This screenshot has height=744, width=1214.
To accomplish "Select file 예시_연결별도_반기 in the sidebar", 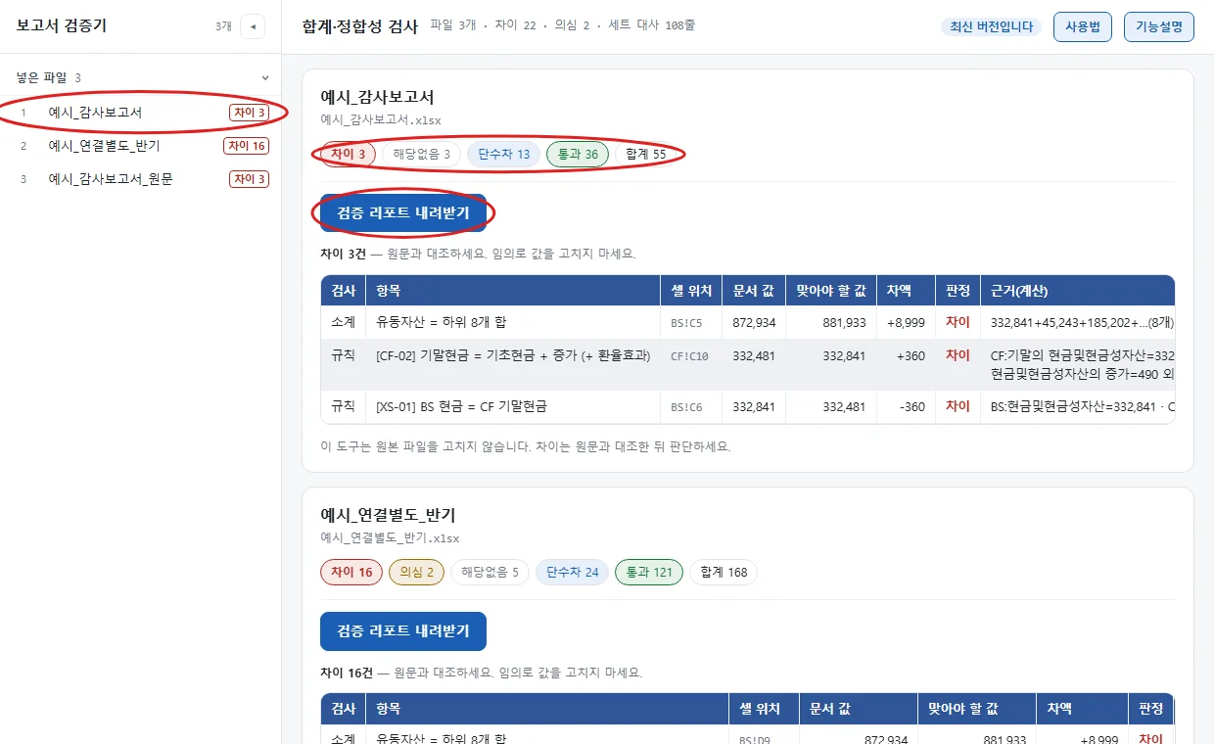I will (141, 146).
